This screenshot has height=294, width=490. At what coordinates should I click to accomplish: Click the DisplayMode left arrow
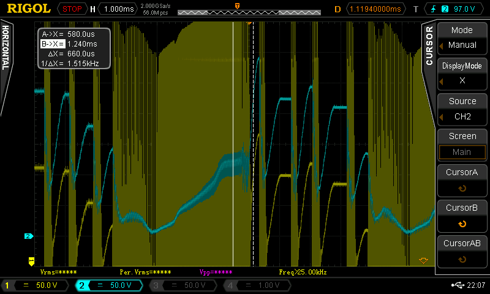441,81
